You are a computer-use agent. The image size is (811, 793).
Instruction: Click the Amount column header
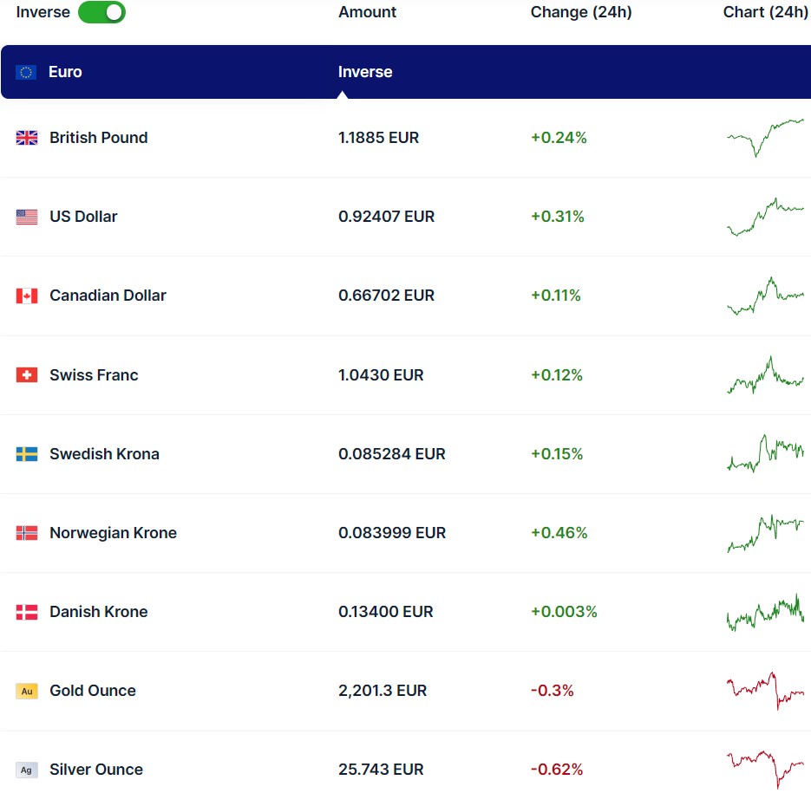[x=367, y=12]
